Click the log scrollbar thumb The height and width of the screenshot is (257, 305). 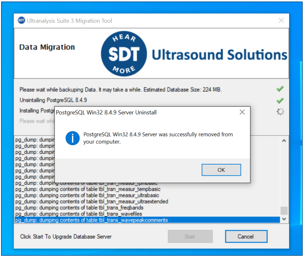click(284, 210)
